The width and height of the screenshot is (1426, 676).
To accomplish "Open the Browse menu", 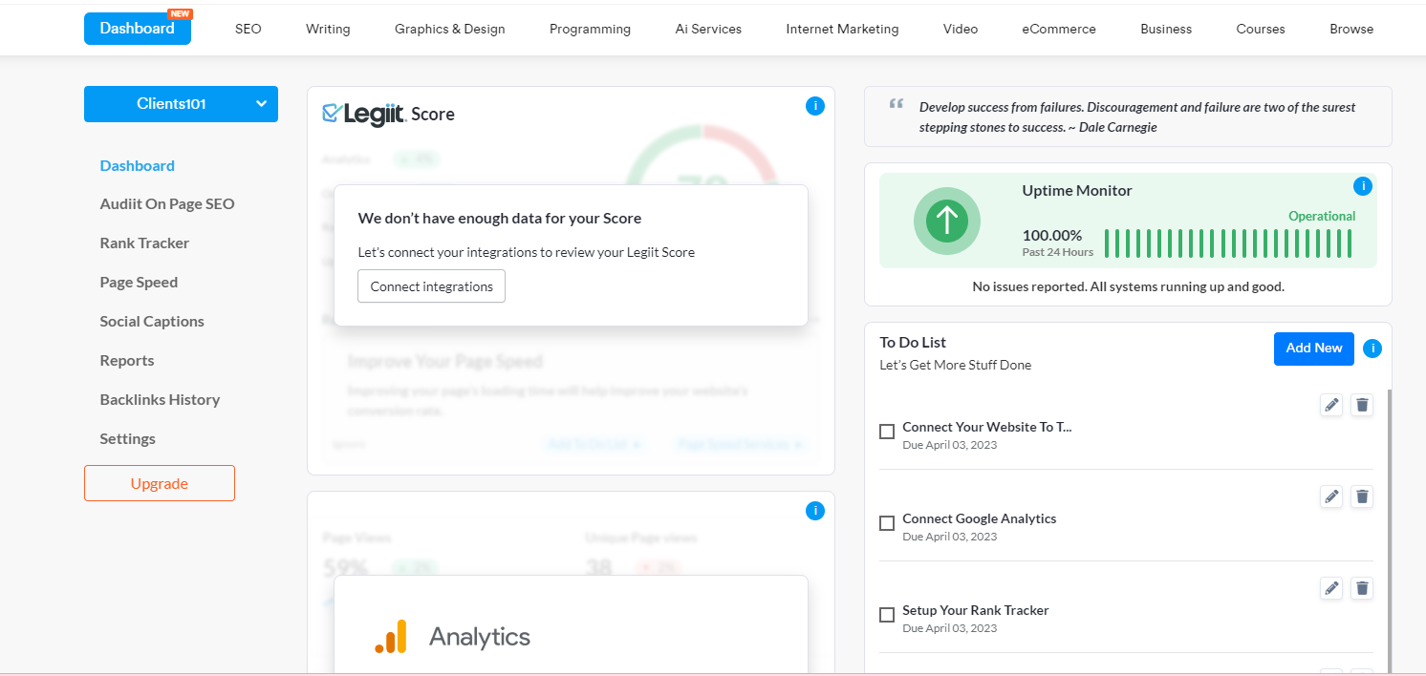I will [1351, 29].
